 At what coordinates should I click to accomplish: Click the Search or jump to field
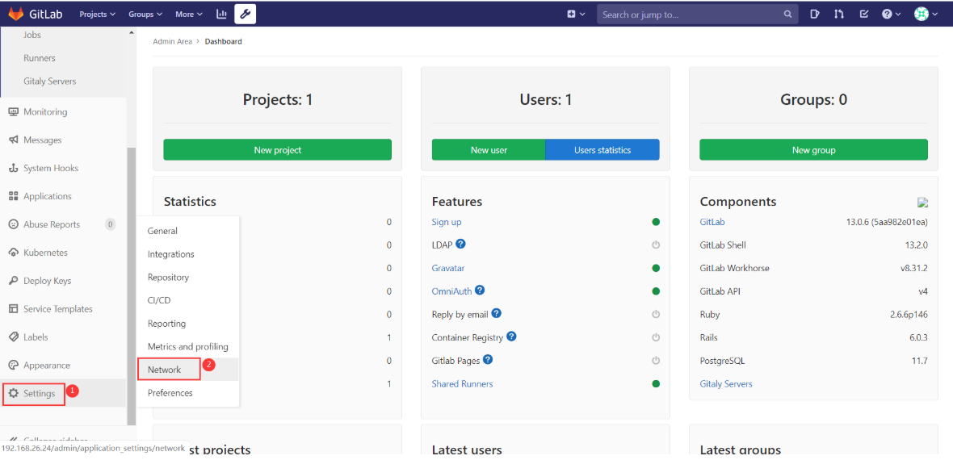click(691, 15)
